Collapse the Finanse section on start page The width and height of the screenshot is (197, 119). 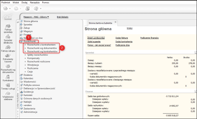click(x=195, y=91)
